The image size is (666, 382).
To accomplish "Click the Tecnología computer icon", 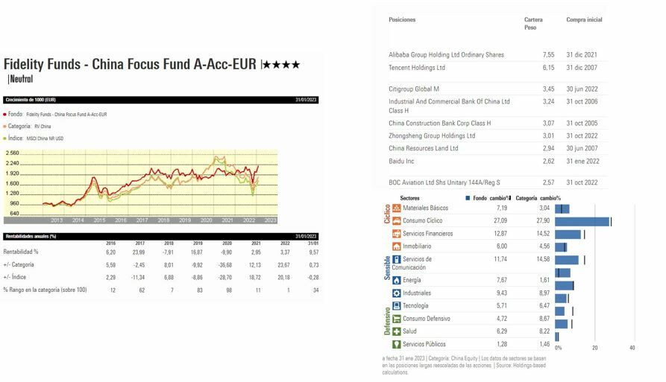I will point(397,306).
